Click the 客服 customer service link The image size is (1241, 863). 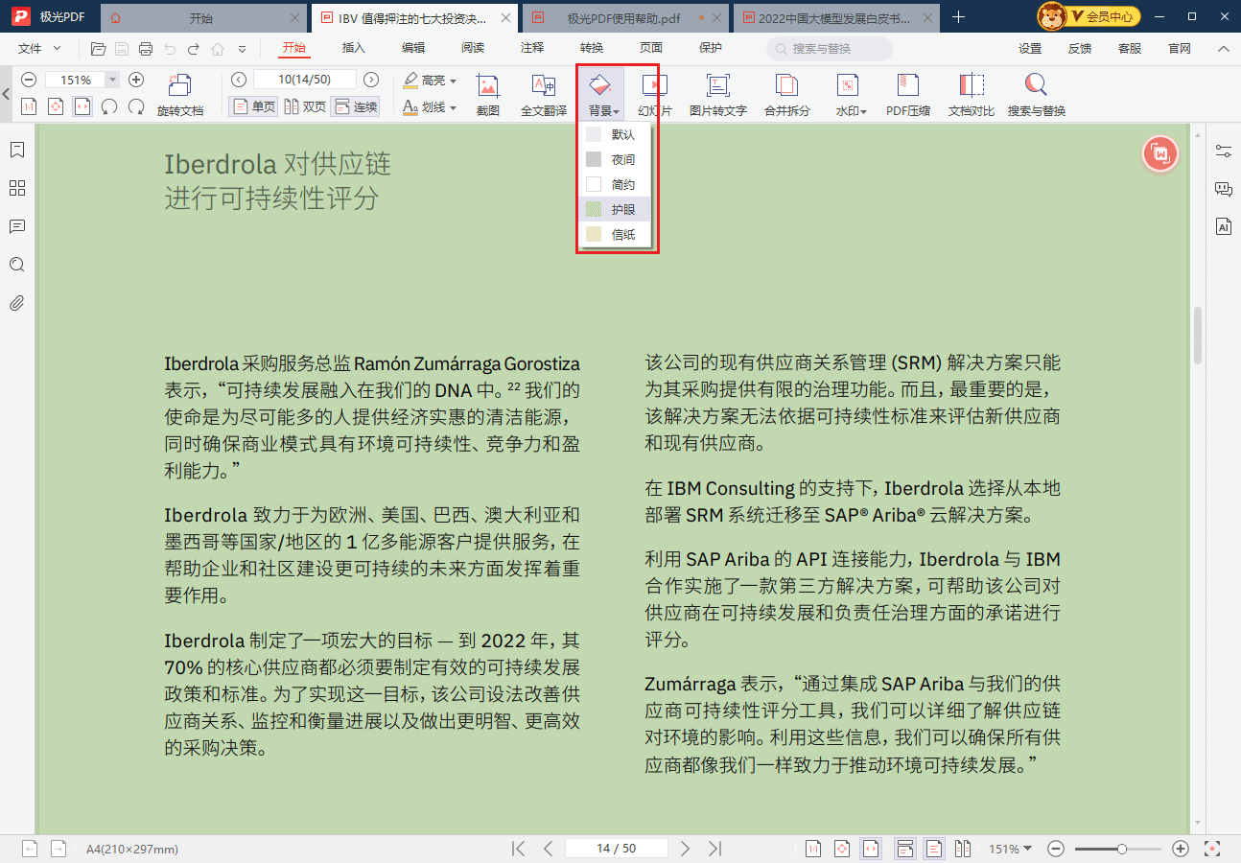pyautogui.click(x=1130, y=48)
